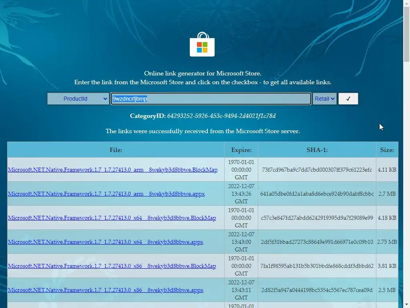Screen dimensions: 410x308
Task: Click SHA-1 hash starting with c57c3e847
Action: click(x=317, y=218)
